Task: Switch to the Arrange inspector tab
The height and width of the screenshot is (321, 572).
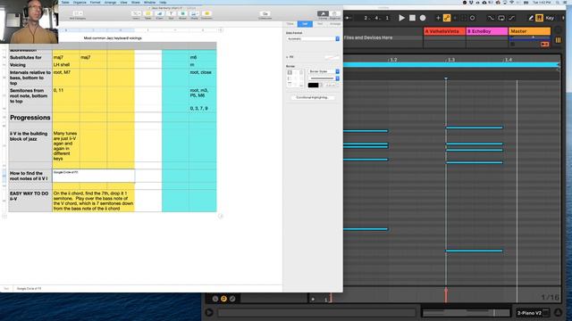Action: (334, 24)
